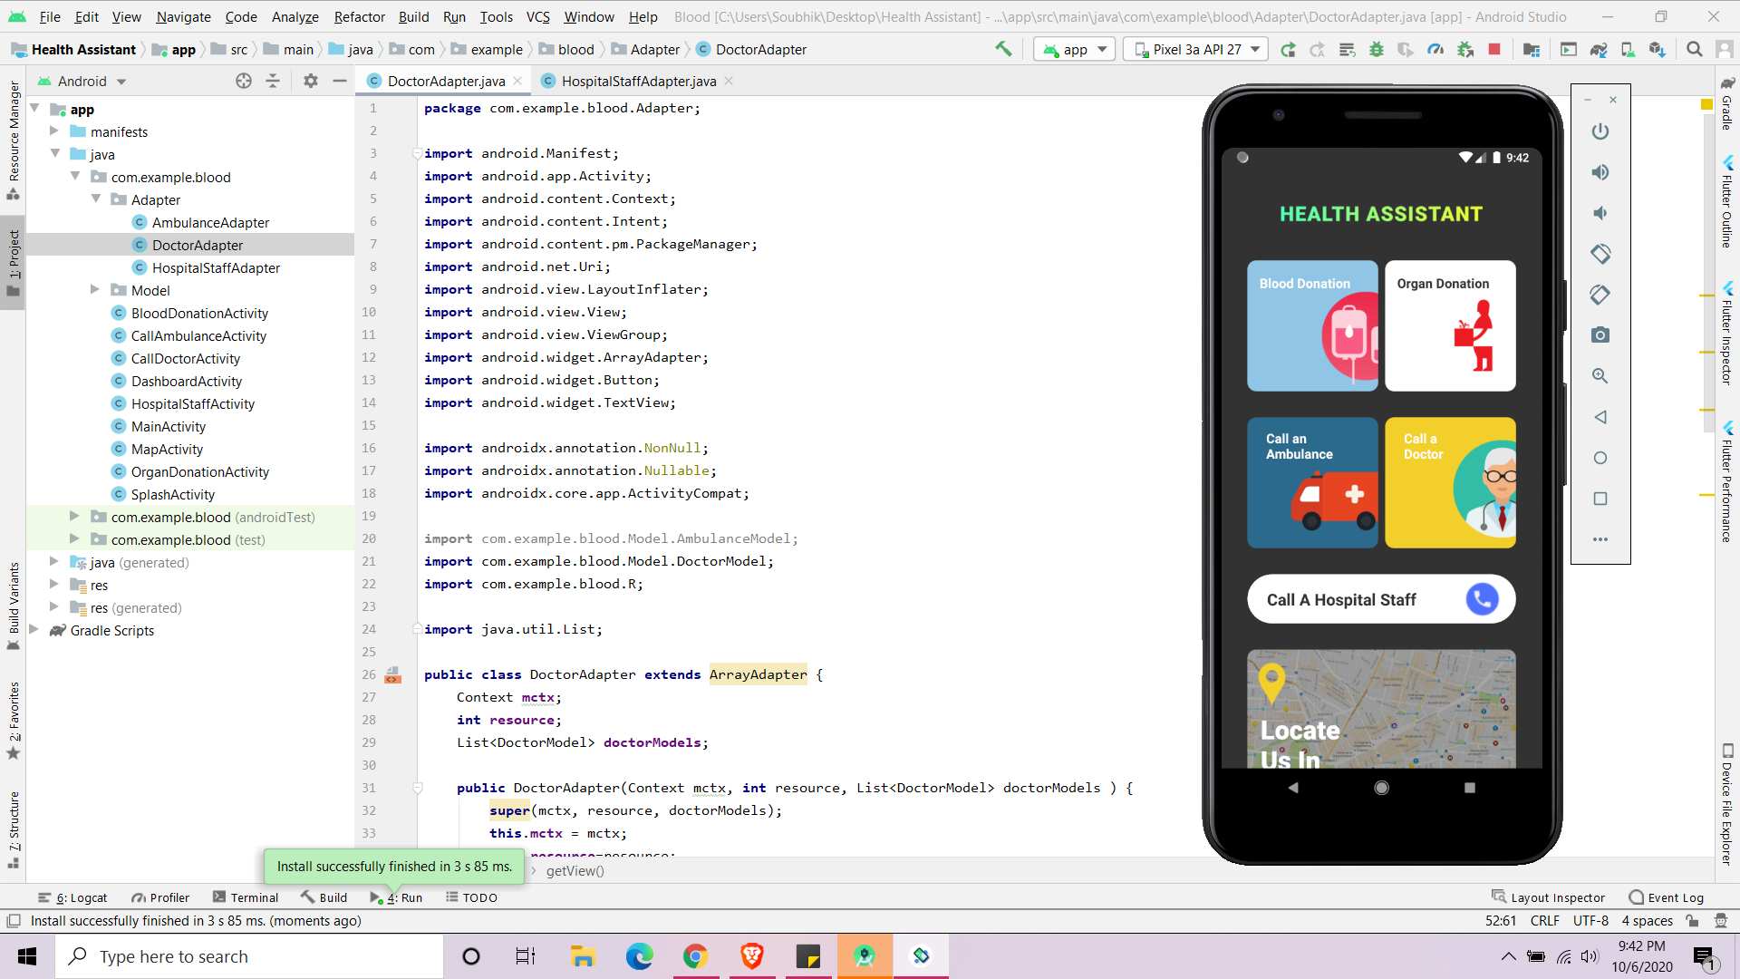Open the Refactor menu

pos(359,16)
